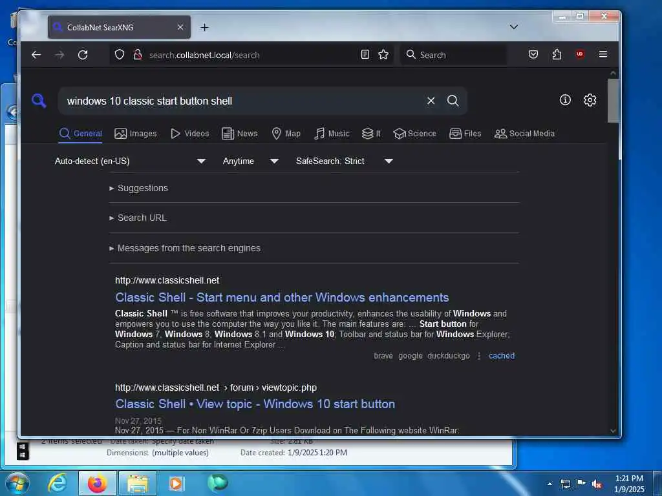The width and height of the screenshot is (662, 496).
Task: Switch to the Files category
Action: click(465, 134)
